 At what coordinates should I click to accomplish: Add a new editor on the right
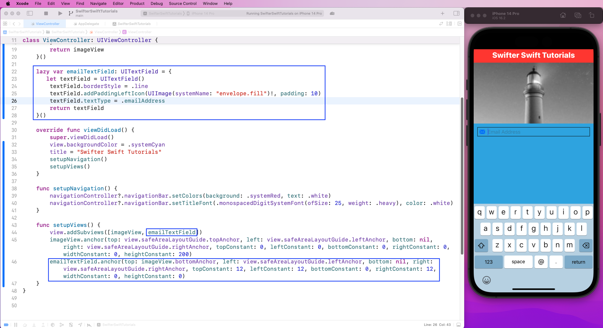click(459, 24)
